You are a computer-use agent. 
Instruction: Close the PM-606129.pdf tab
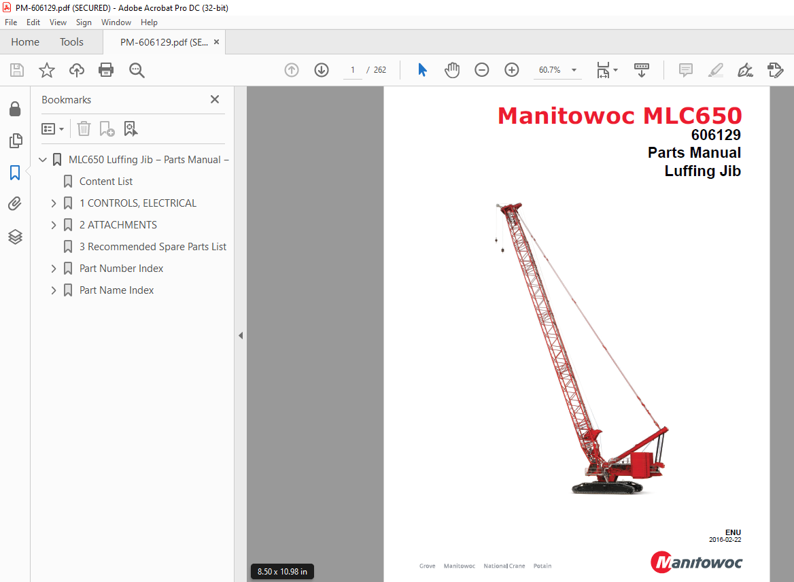click(216, 42)
